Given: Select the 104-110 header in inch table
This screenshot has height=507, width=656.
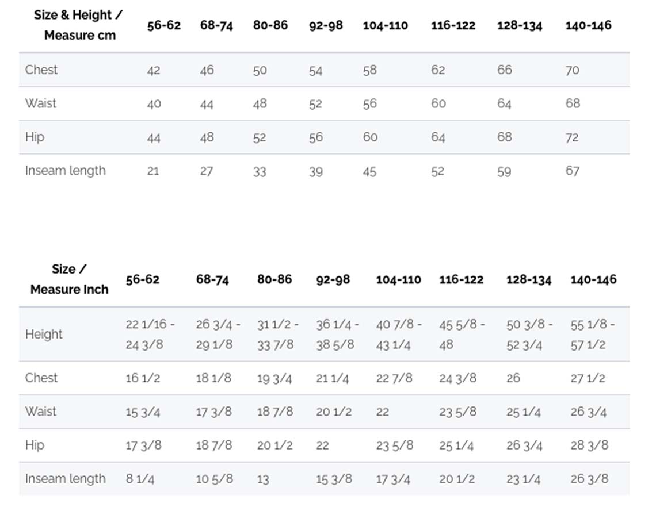Looking at the screenshot, I should 398,279.
